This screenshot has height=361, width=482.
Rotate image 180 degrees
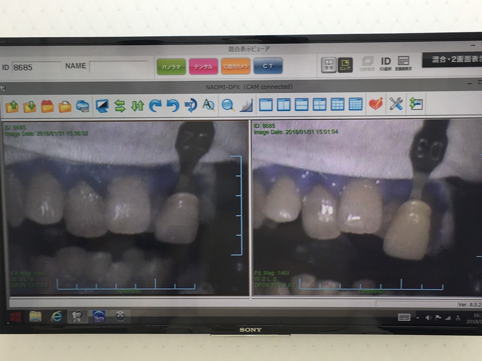point(190,105)
